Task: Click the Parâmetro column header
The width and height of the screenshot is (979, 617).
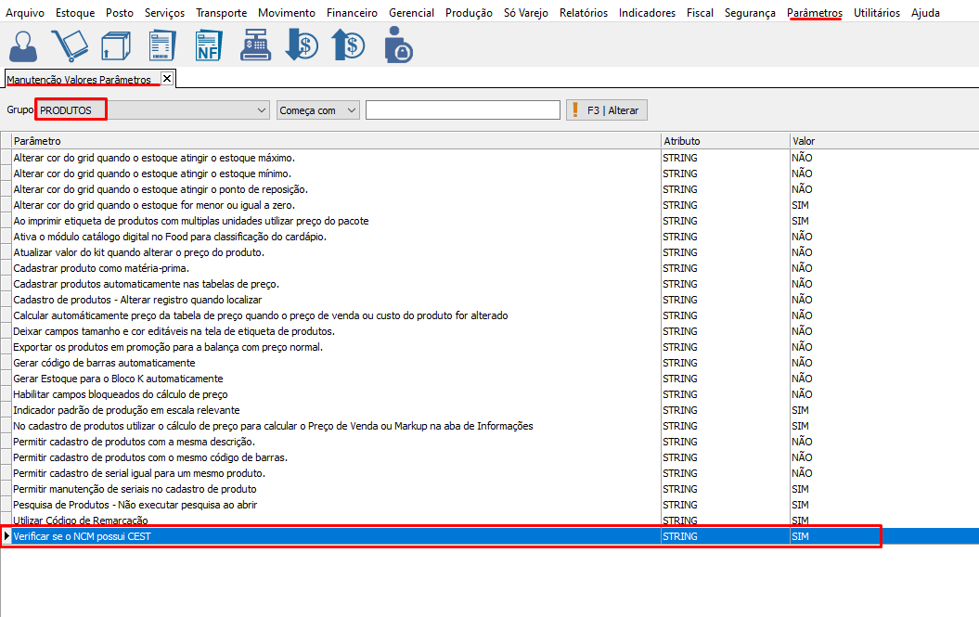Action: (334, 141)
